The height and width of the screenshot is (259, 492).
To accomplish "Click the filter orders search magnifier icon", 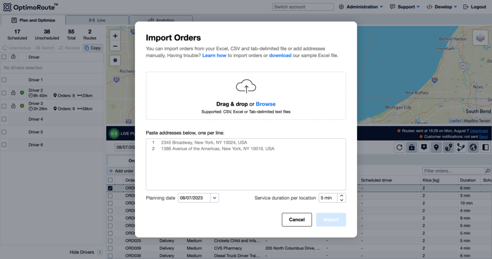I will coord(488,171).
